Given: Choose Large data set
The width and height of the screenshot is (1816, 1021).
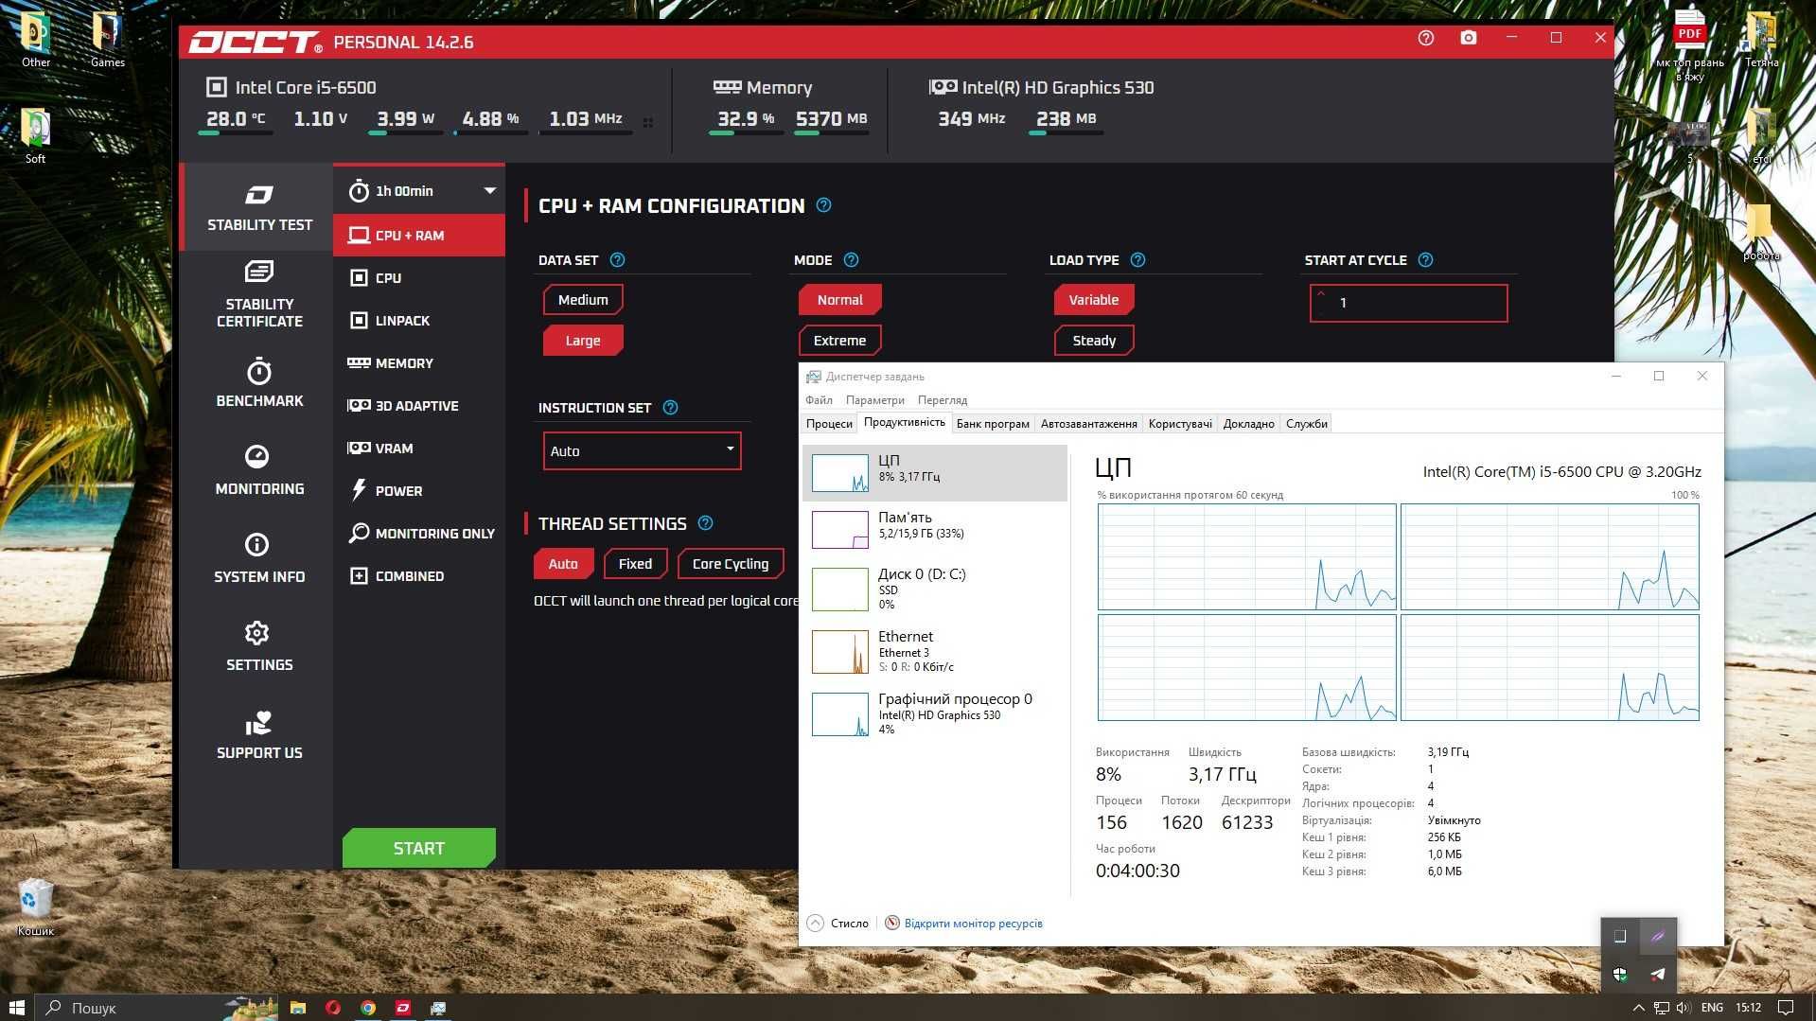Looking at the screenshot, I should pos(583,341).
